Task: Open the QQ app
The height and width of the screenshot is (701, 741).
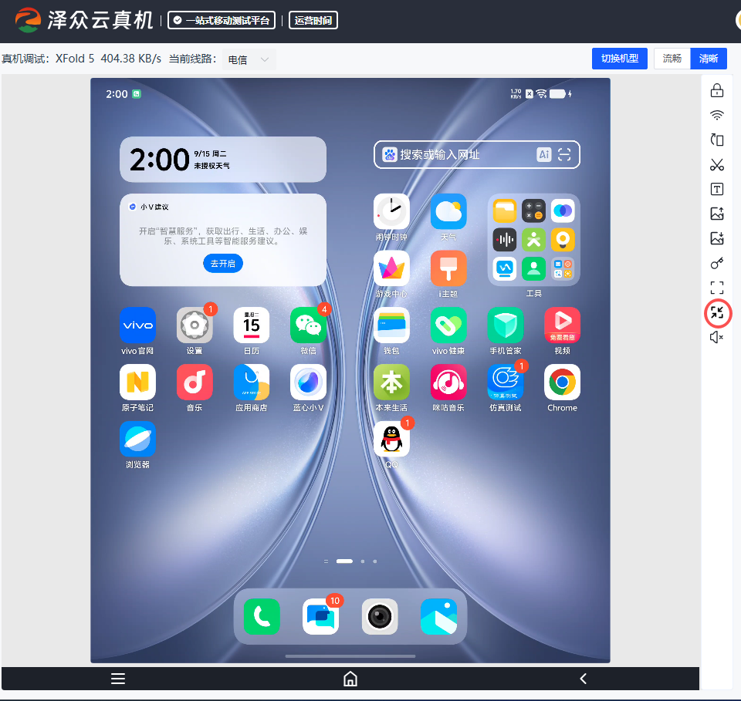Action: tap(391, 439)
